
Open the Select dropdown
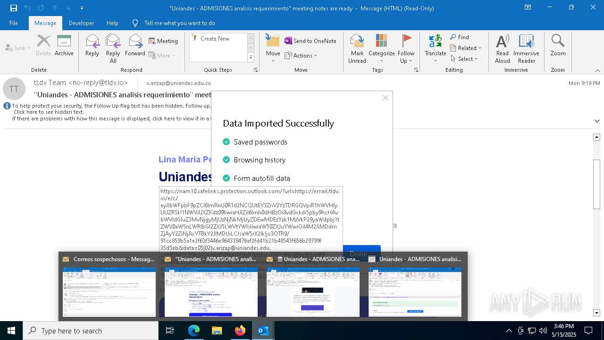click(464, 59)
